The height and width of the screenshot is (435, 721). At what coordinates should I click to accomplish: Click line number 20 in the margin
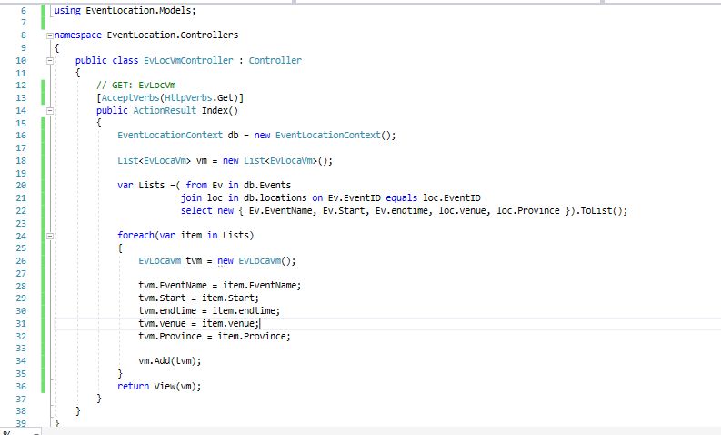[21, 186]
